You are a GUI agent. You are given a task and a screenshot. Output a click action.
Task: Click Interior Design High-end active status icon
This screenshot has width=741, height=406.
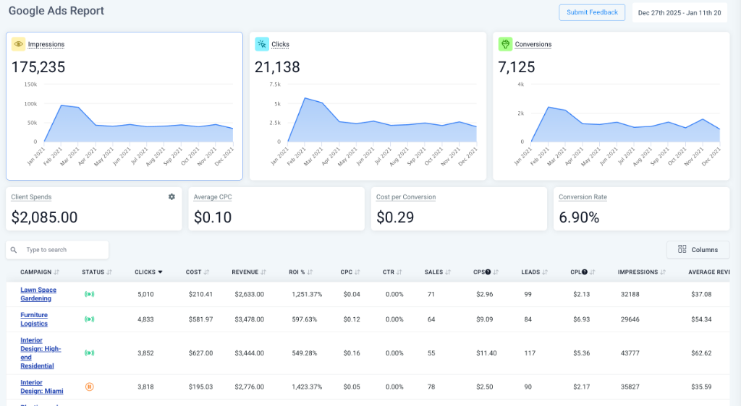pyautogui.click(x=89, y=353)
